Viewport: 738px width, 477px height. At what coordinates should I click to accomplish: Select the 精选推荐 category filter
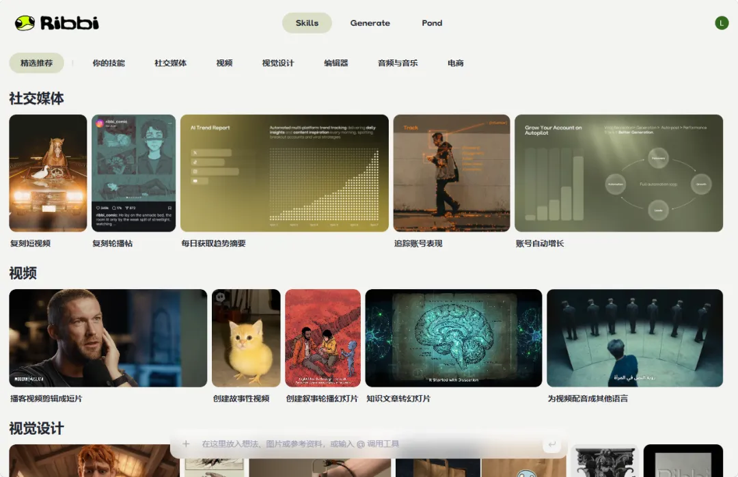click(36, 63)
